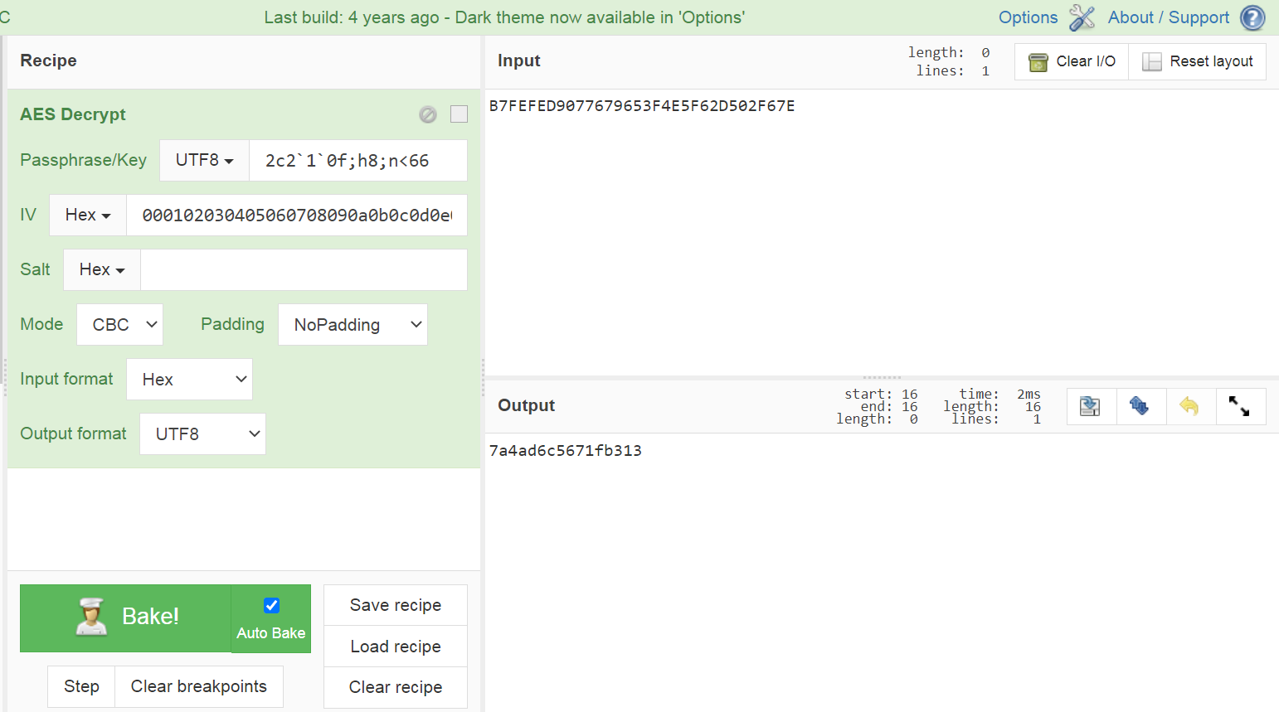1279x712 pixels.
Task: Click the Clear I/O button
Action: [1072, 61]
